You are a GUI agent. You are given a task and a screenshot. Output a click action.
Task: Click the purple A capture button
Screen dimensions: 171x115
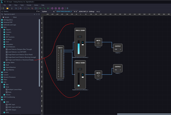(x=52, y=8)
